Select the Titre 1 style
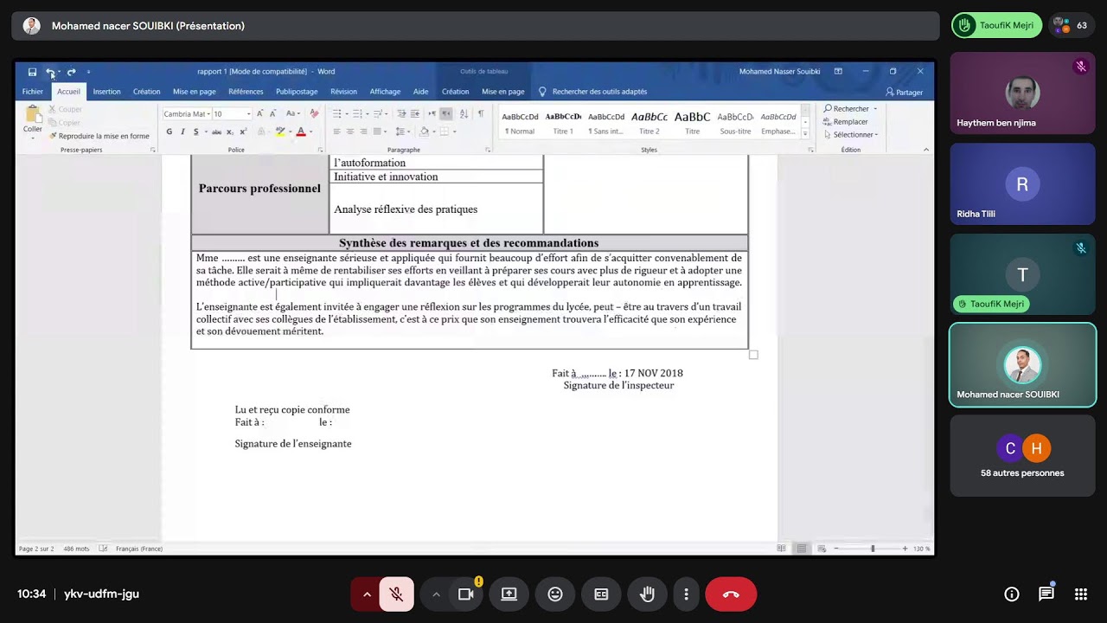The width and height of the screenshot is (1107, 623). (x=563, y=123)
